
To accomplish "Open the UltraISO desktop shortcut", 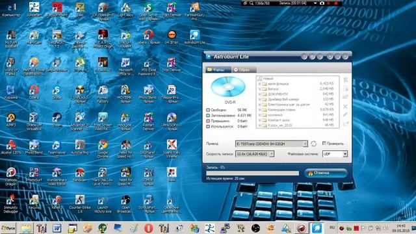I will [172, 122].
